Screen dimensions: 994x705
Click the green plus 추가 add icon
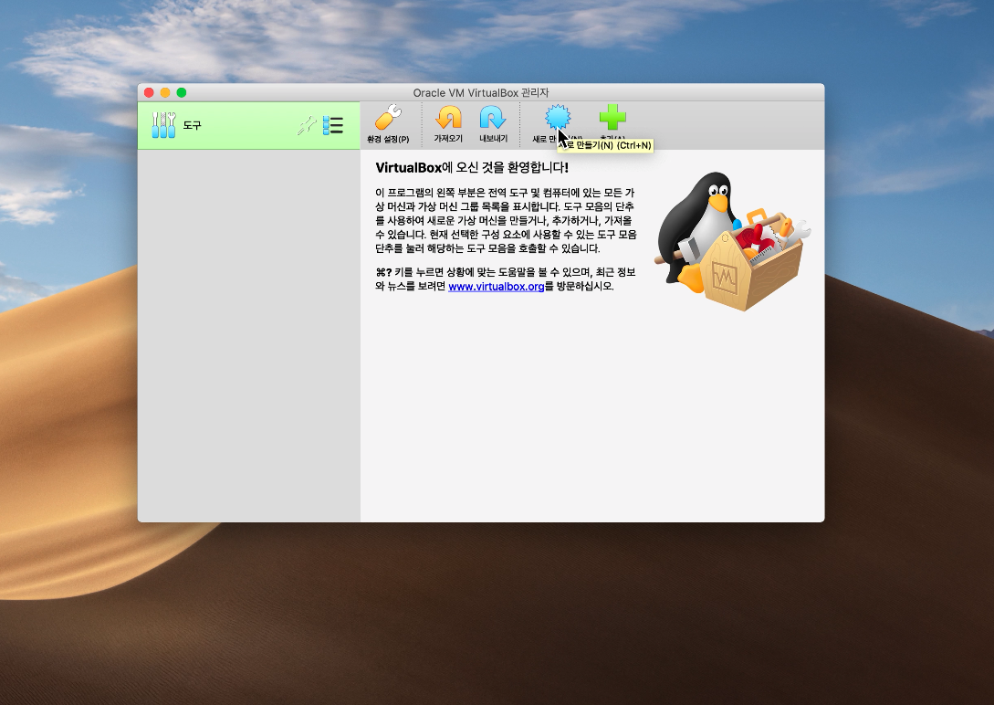click(612, 117)
